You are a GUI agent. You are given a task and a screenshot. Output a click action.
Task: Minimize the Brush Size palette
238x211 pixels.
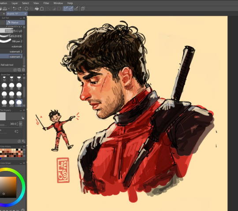click(21, 74)
